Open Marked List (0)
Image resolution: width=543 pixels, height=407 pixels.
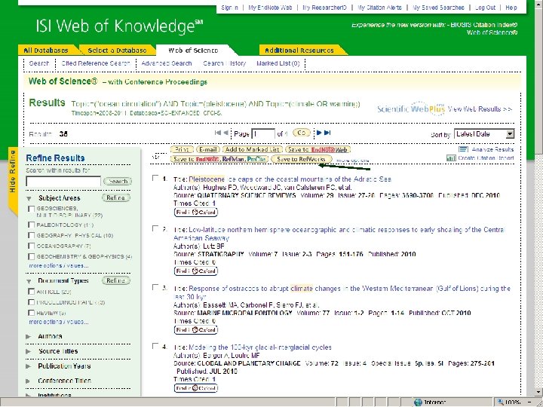tap(278, 63)
